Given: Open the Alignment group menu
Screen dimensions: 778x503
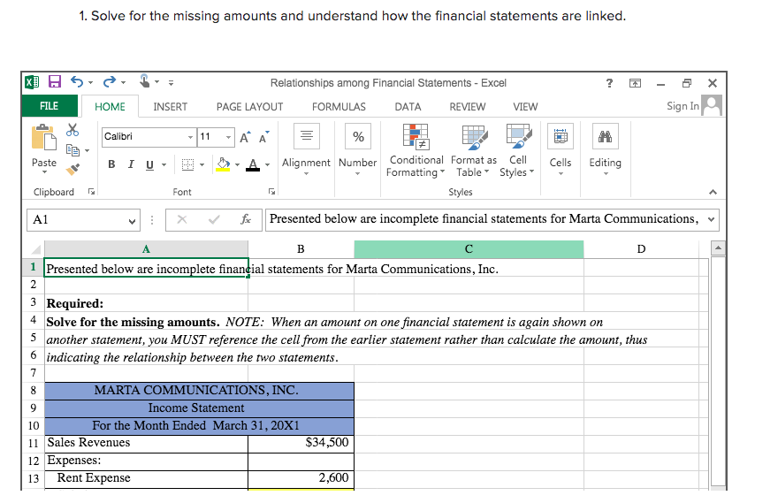Looking at the screenshot, I should [x=306, y=149].
